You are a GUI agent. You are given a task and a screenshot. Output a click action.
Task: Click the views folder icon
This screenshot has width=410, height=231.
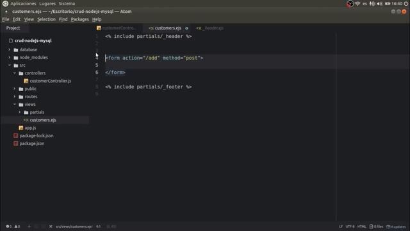(x=21, y=105)
